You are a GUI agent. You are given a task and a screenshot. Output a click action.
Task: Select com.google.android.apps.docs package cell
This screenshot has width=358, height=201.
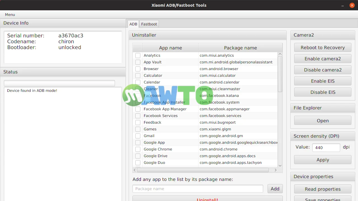tap(238, 156)
